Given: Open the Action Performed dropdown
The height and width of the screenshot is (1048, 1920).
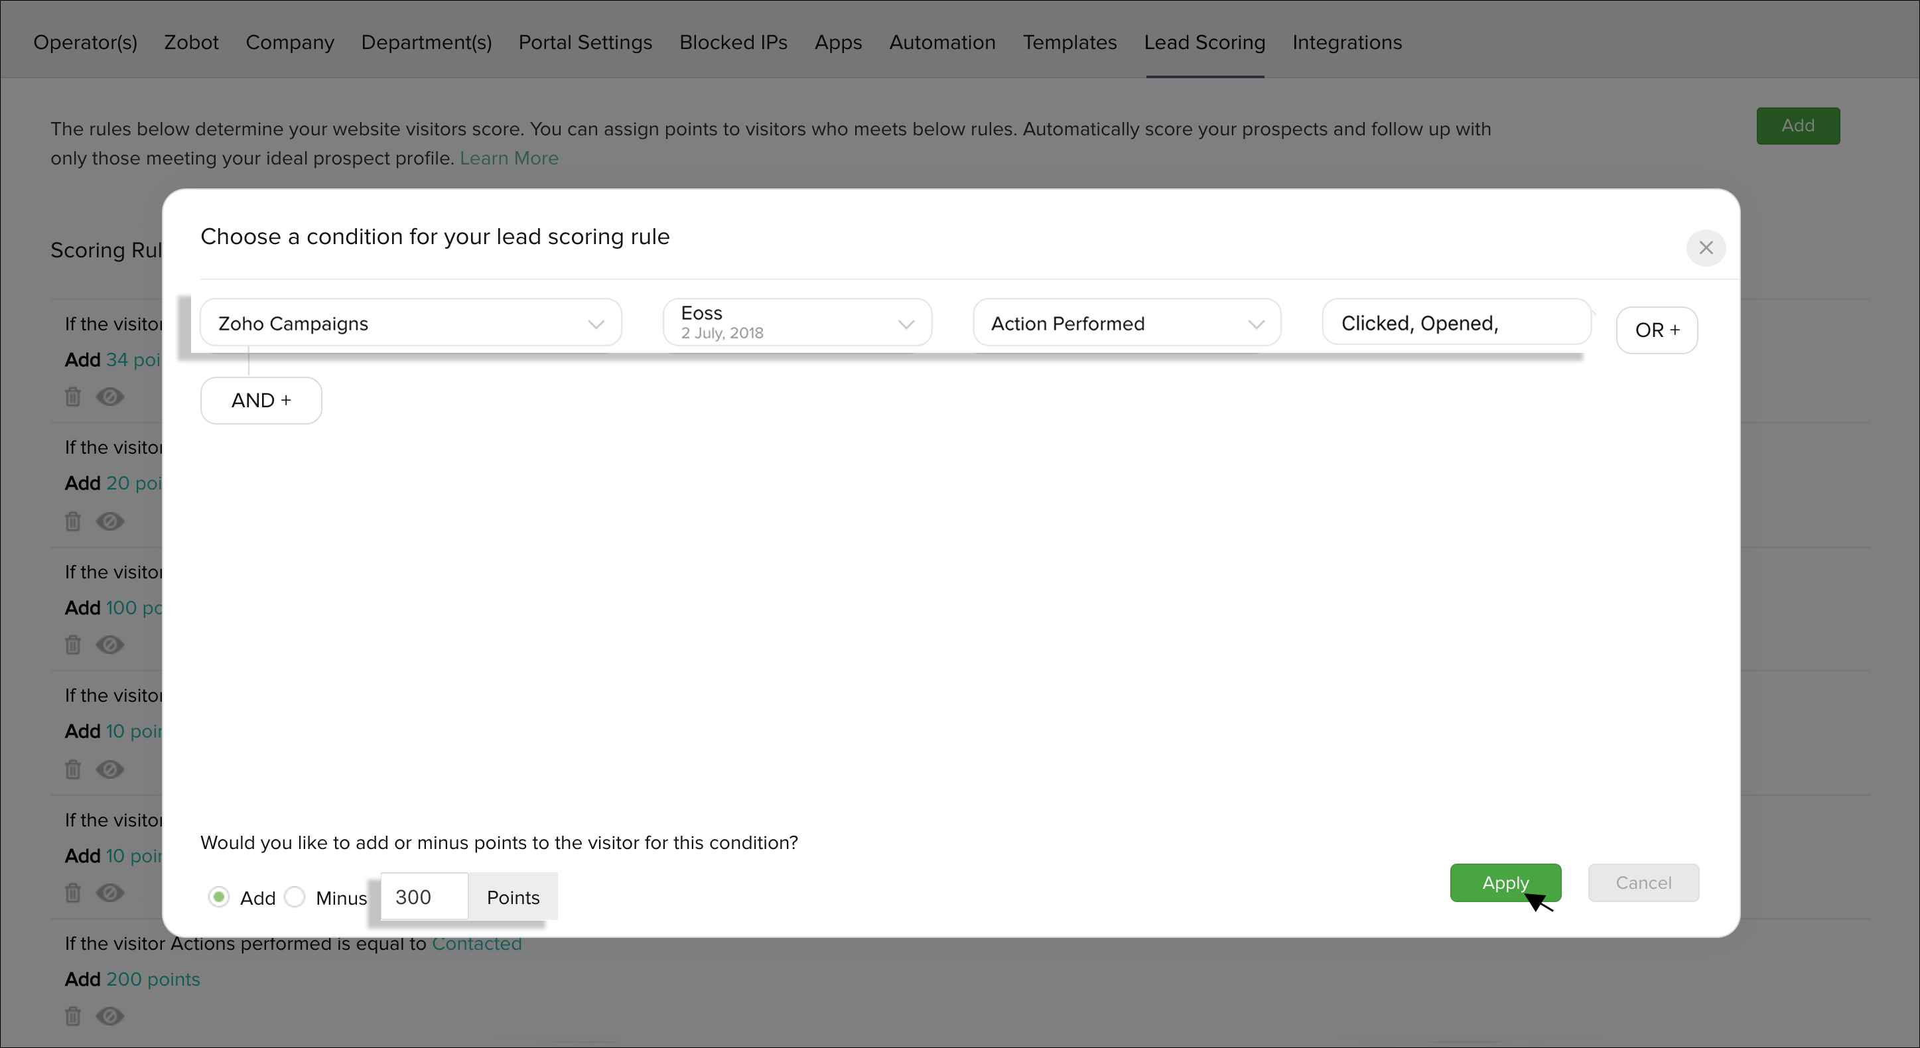Looking at the screenshot, I should [1127, 323].
